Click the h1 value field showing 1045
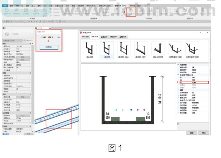This screenshot has height=158, width=221. pos(194,83)
